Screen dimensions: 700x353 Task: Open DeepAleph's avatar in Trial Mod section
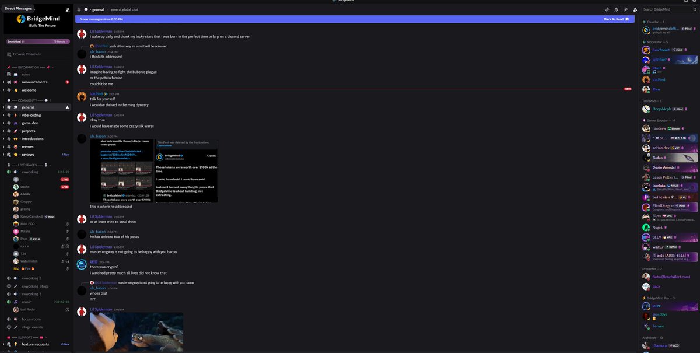646,109
